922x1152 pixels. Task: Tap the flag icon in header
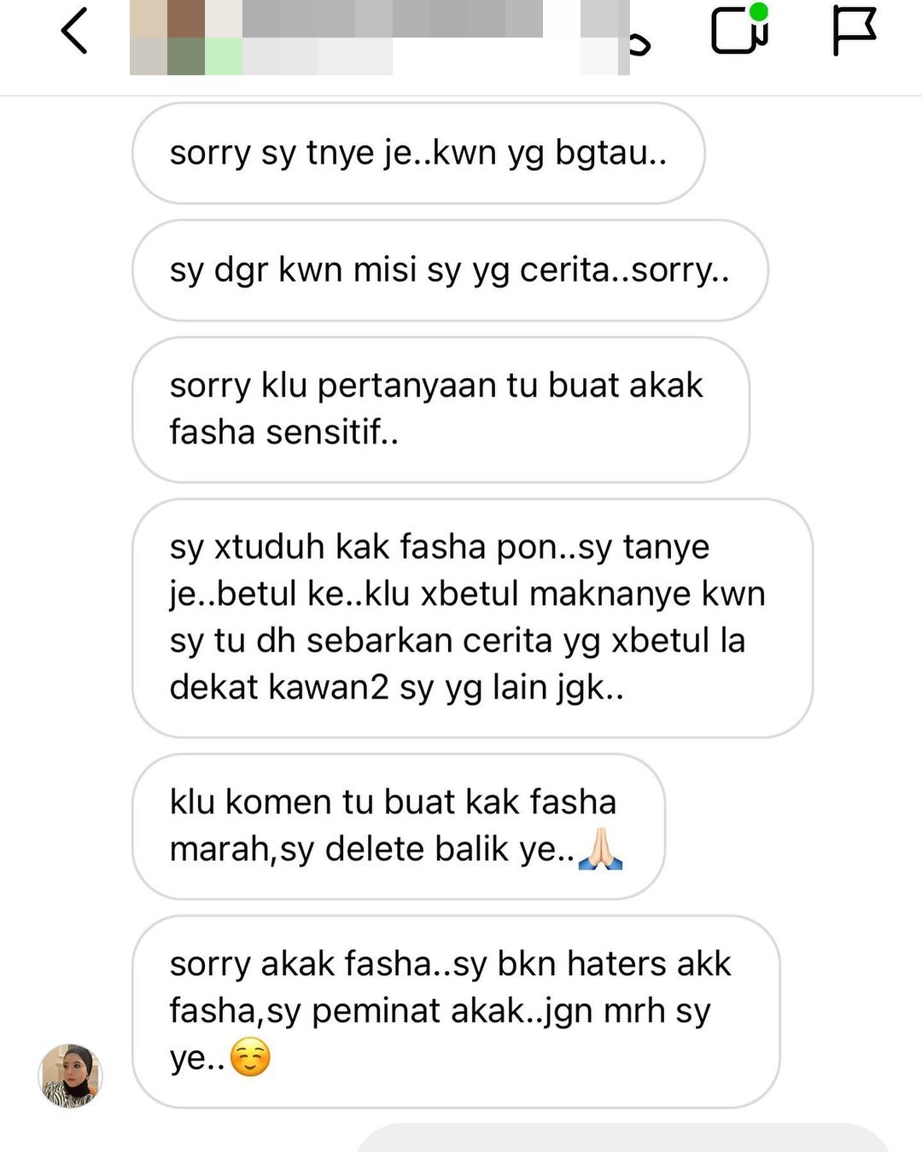click(x=855, y=31)
